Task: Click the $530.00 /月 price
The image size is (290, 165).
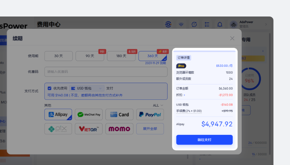Action: (224, 66)
